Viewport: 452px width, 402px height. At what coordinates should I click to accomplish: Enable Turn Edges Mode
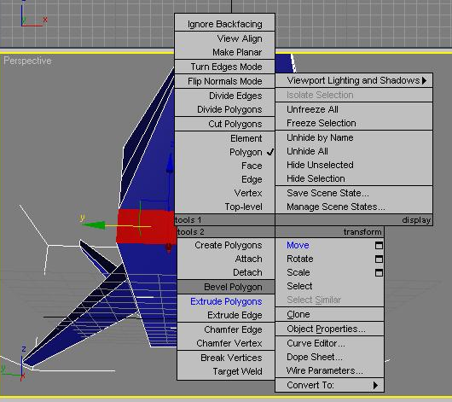click(x=225, y=67)
